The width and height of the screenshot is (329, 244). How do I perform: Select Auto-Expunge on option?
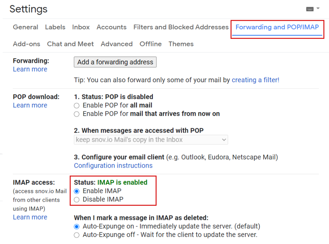point(77,226)
